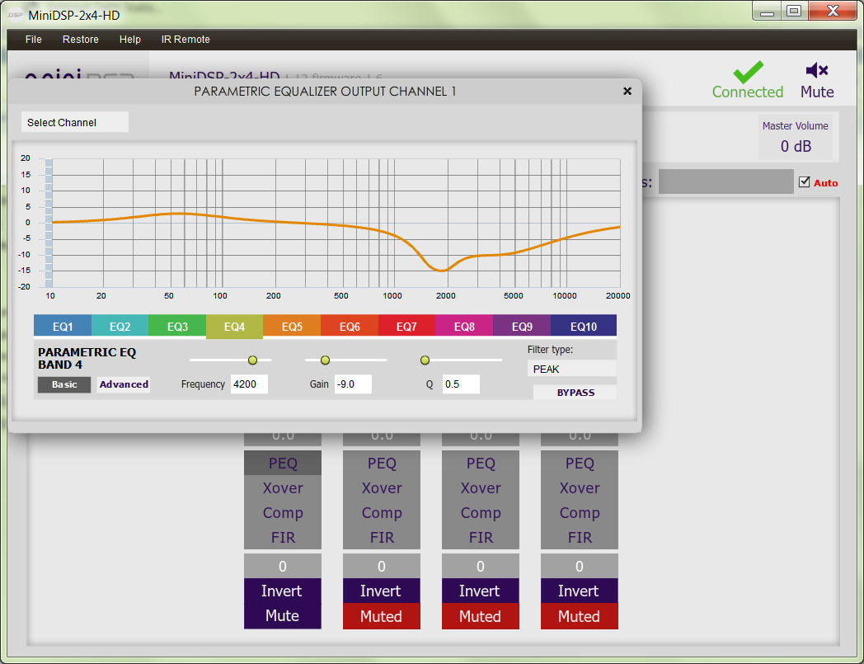Unmute the second output channel
The height and width of the screenshot is (664, 864).
point(382,616)
